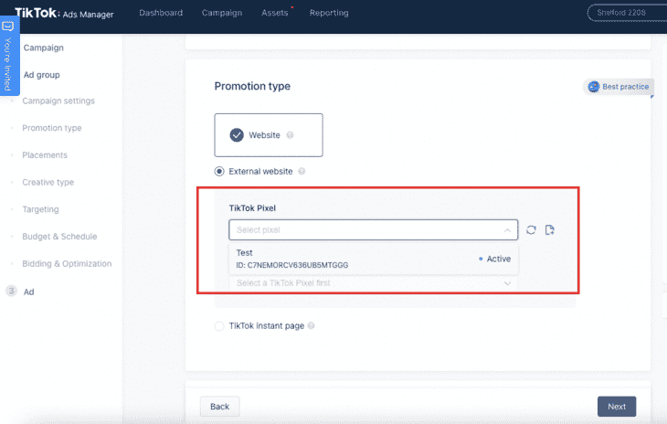
Task: Click the Shelford 2208 account selector
Action: pyautogui.click(x=627, y=13)
